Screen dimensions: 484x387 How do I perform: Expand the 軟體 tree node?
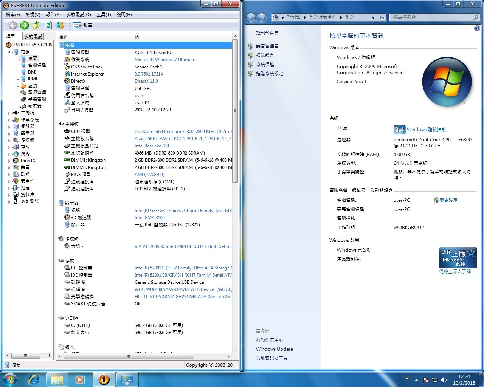(x=9, y=174)
